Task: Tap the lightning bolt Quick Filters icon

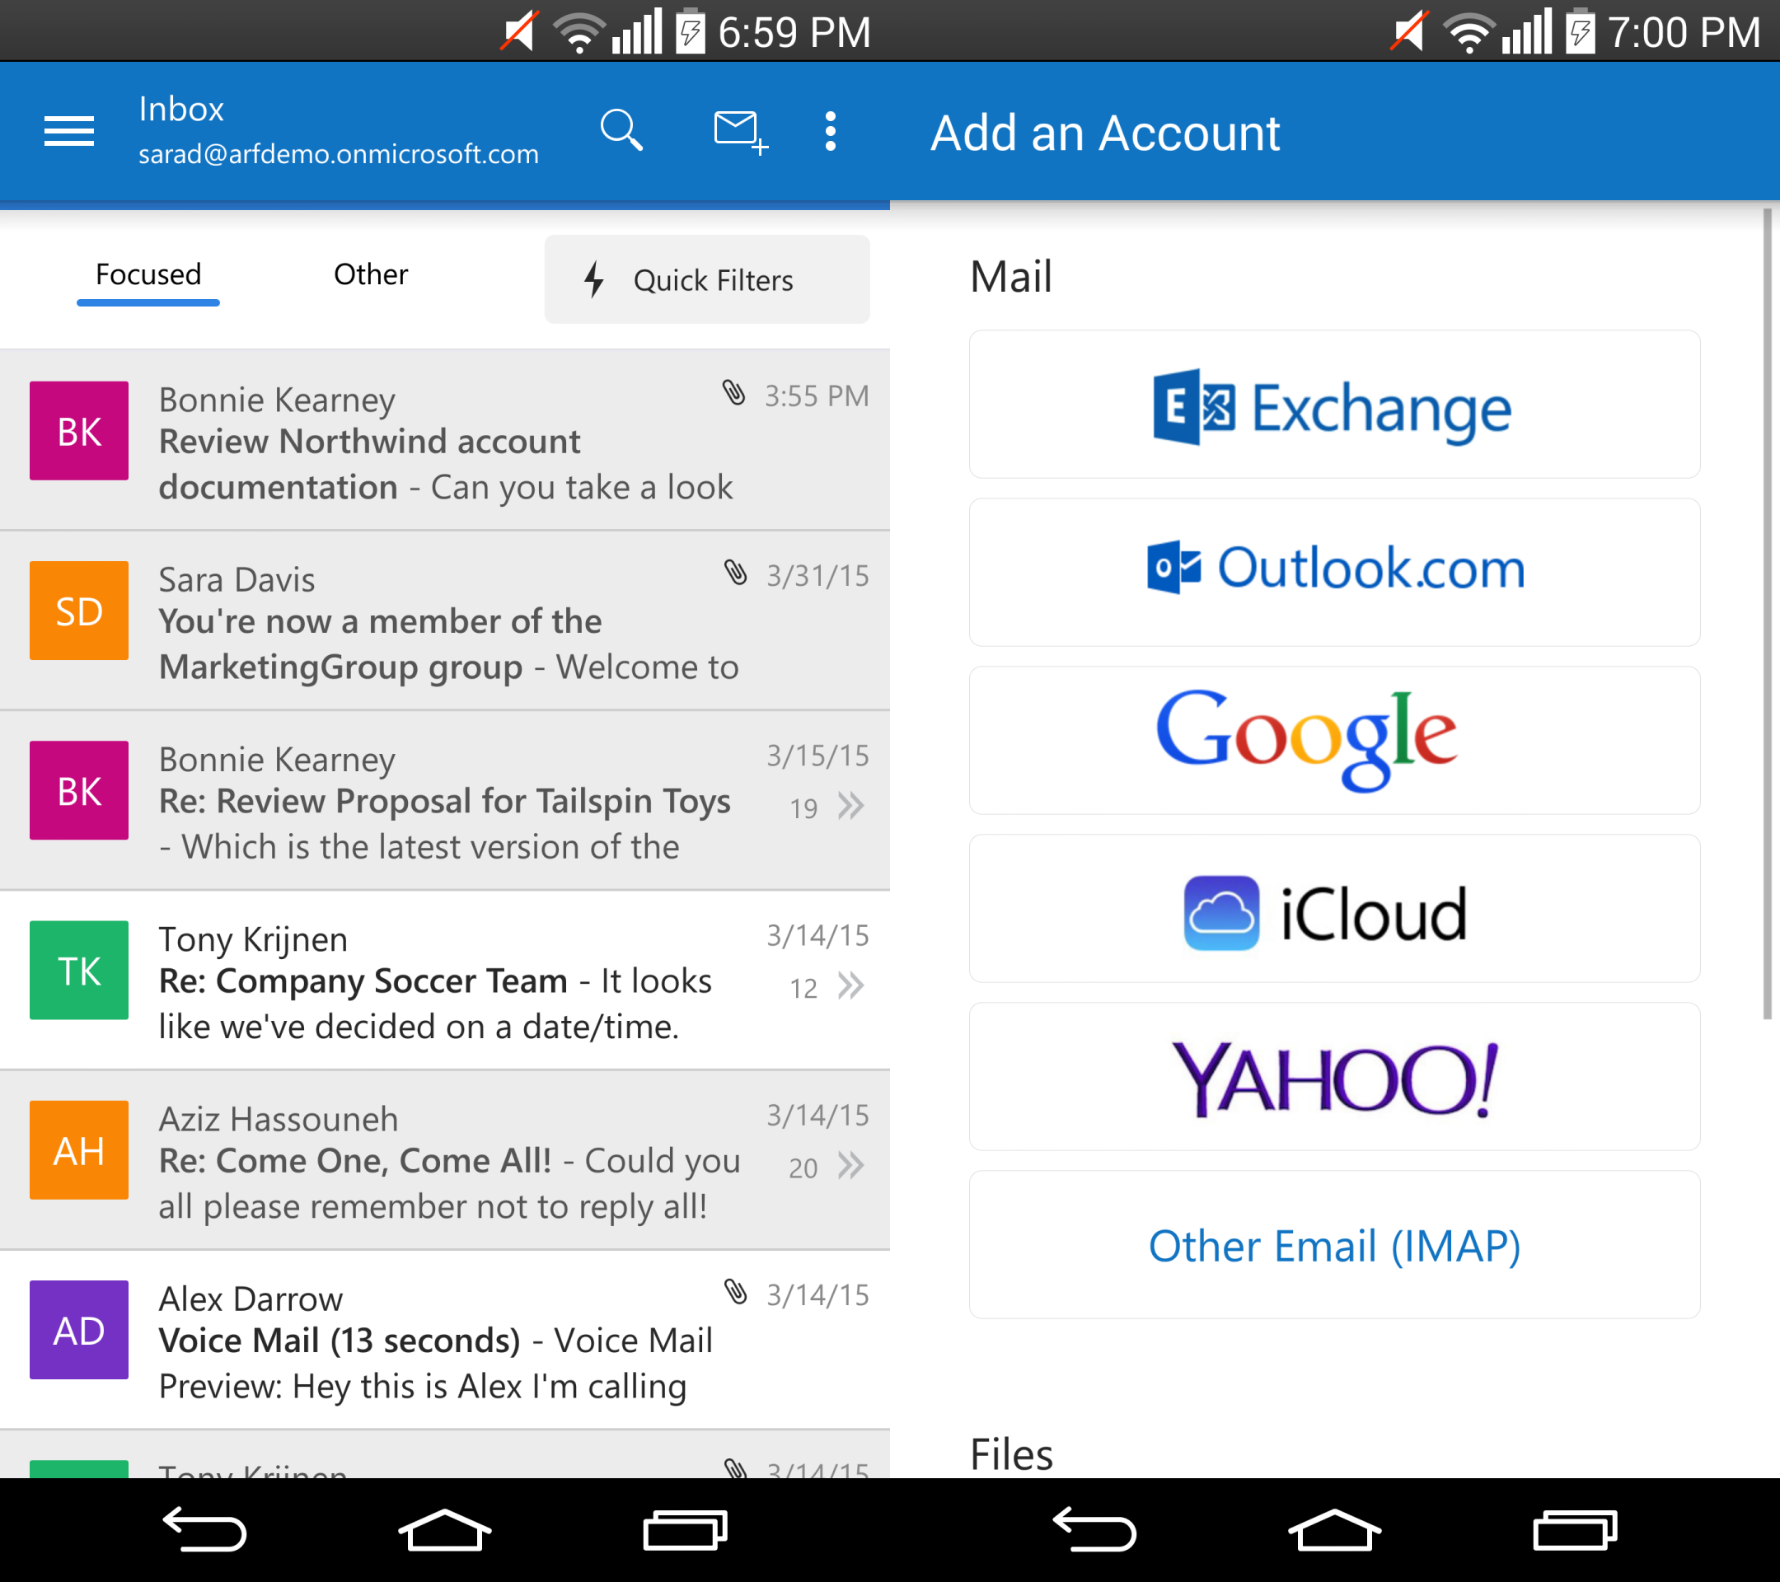Action: coord(594,279)
